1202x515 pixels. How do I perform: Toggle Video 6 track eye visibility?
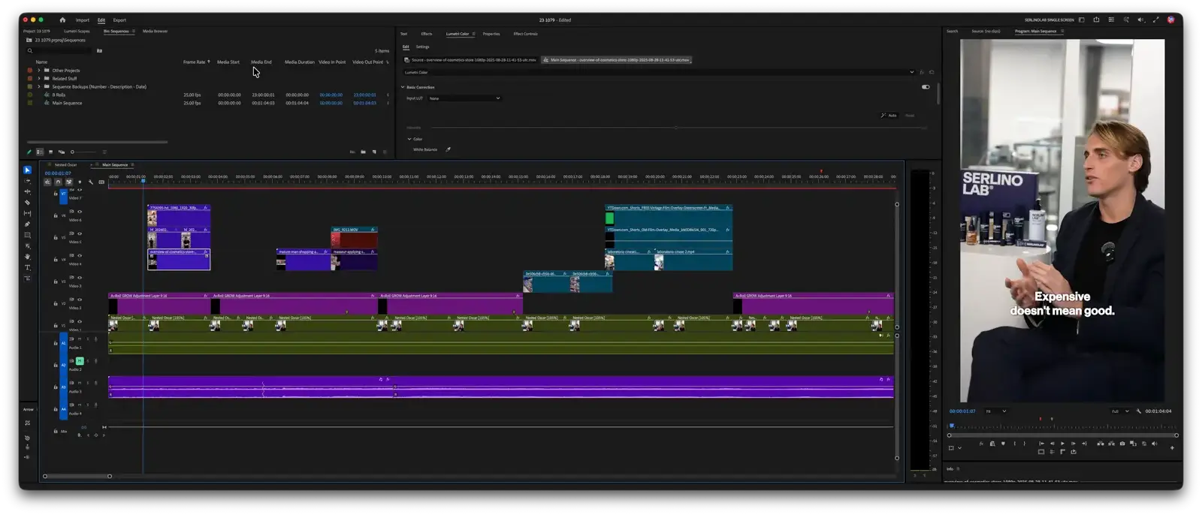point(80,212)
